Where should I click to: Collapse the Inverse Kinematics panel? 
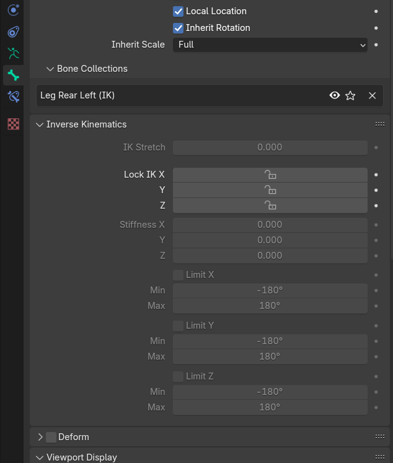pos(40,124)
